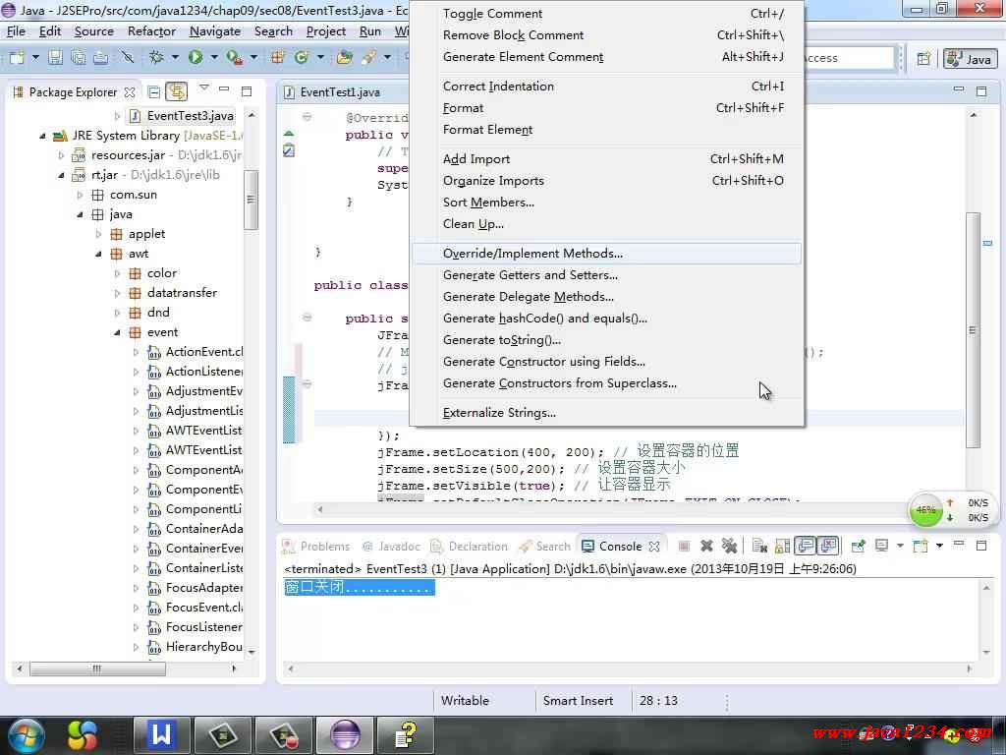The image size is (1006, 755).
Task: Toggle Show Console on standard output change
Action: (x=806, y=546)
